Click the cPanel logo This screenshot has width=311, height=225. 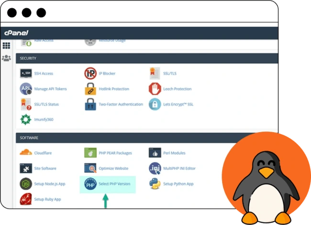tap(16, 33)
